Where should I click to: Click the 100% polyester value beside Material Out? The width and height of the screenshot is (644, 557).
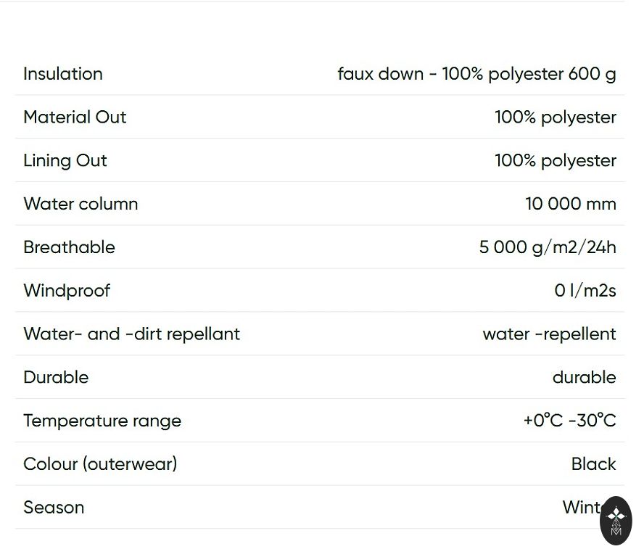pos(555,117)
